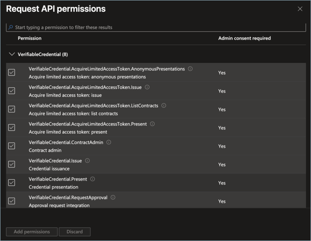Uncheck the AnonymousPresentations permission checkbox
311x241 pixels.
coord(12,73)
